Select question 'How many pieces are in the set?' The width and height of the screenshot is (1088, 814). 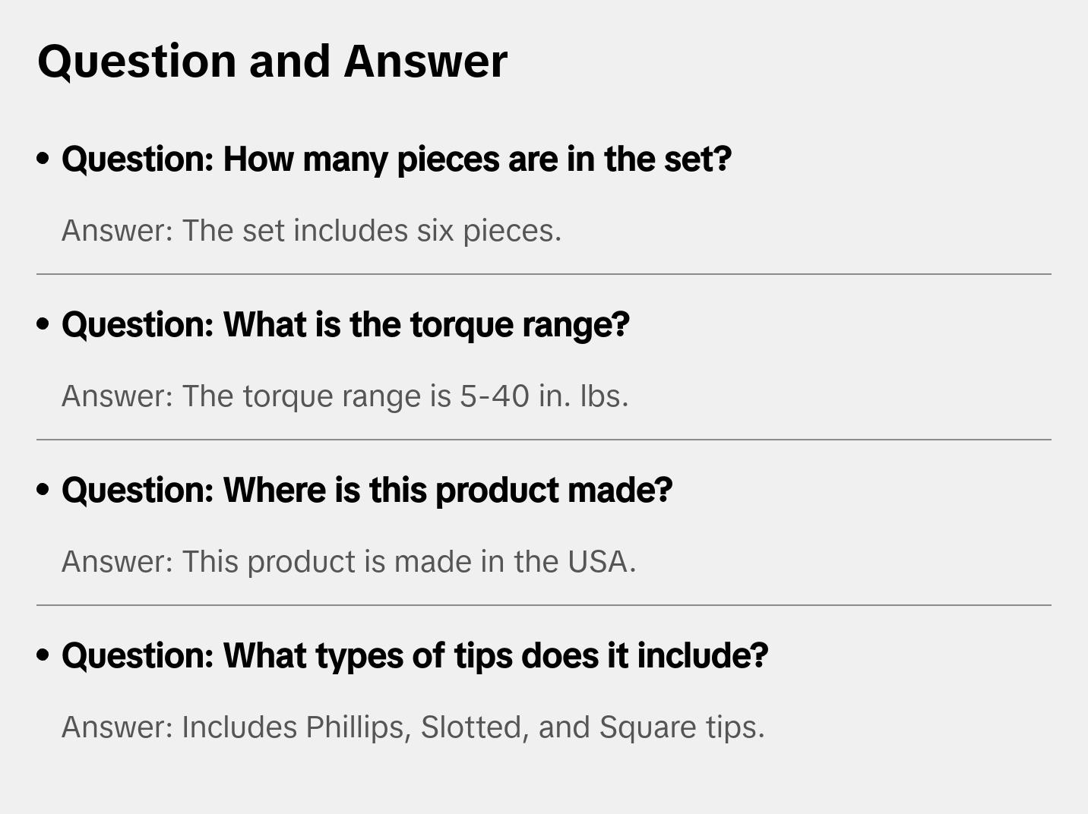(x=396, y=159)
